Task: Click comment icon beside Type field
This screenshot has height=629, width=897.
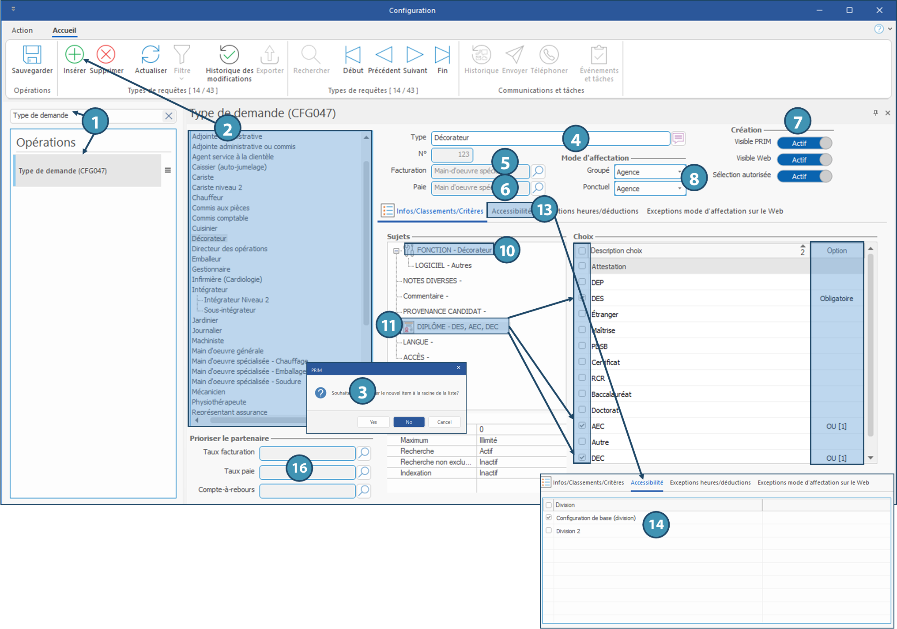Action: pos(678,138)
